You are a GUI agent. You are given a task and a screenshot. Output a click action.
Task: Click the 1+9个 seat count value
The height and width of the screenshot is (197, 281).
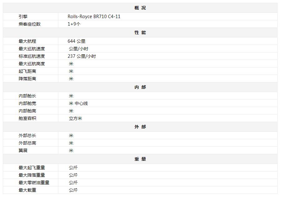[x=74, y=24]
